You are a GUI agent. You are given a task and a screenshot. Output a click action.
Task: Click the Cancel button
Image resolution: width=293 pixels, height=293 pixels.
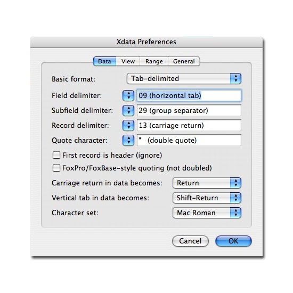point(190,241)
